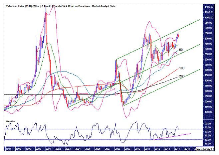The height and width of the screenshot is (155, 219).
Task: Click the 60.00 RSI axis label
Action: 208,132
